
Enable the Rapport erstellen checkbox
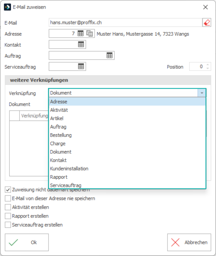[x=8, y=216]
